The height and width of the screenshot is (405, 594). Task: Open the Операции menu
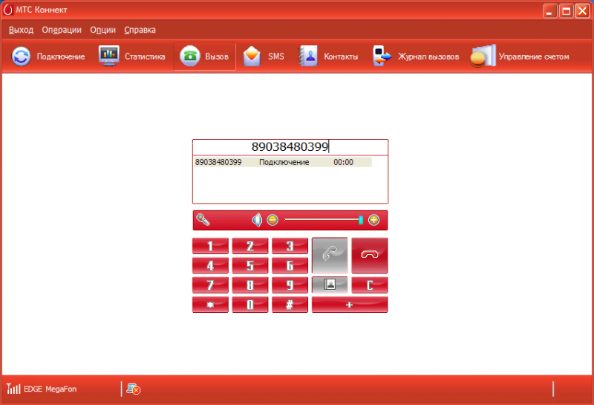click(x=62, y=30)
